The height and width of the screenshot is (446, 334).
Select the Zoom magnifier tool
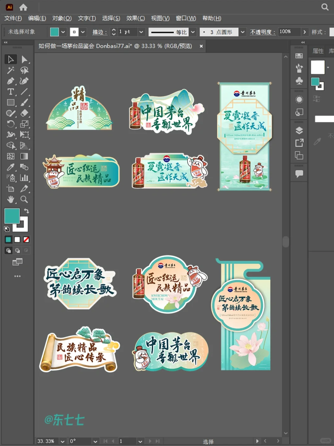pos(24,199)
